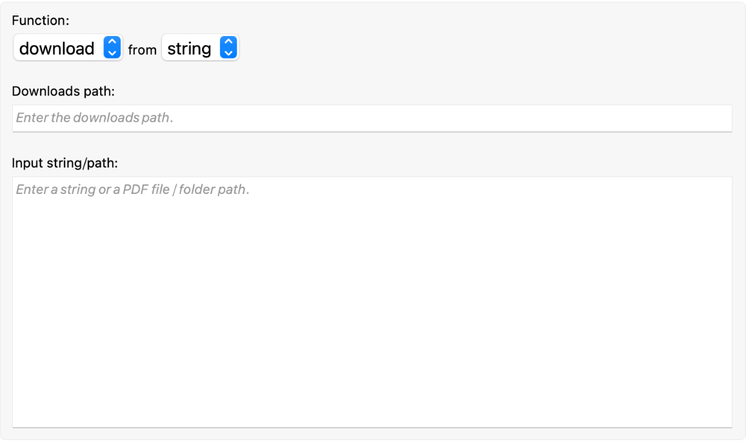The image size is (746, 442).
Task: Open the "string" source dropdown
Action: click(200, 48)
